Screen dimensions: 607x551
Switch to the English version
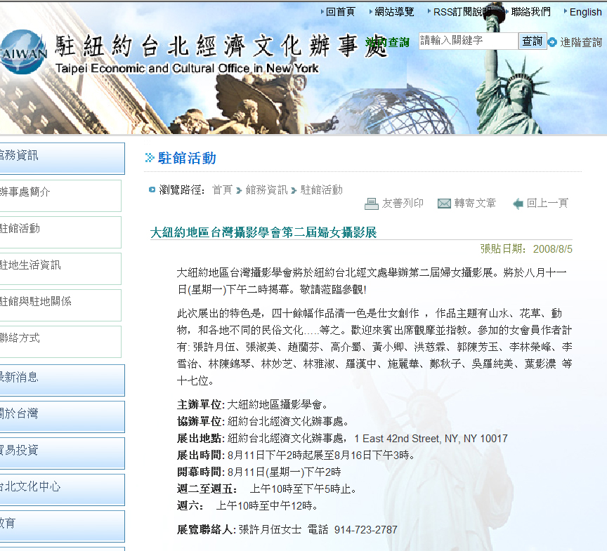point(585,11)
